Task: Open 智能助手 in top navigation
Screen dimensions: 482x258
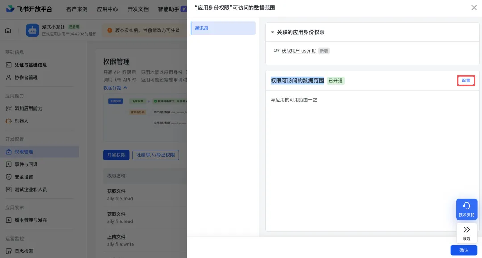Action: coord(168,9)
